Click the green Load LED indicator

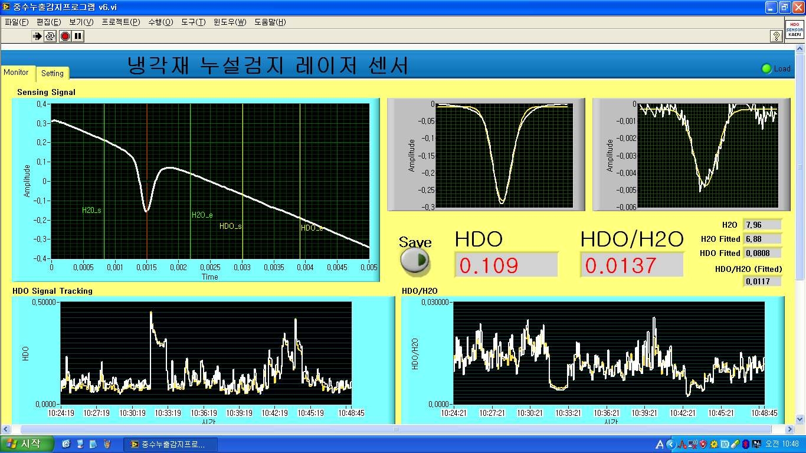coord(766,68)
